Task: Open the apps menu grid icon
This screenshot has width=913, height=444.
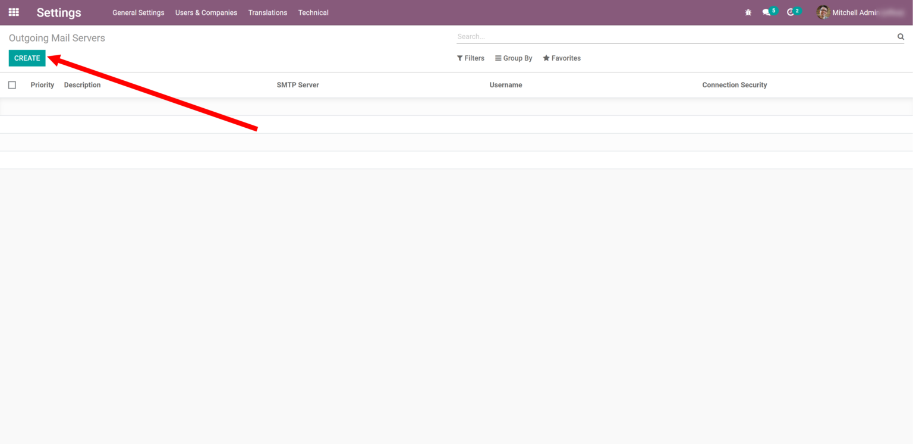Action: pyautogui.click(x=13, y=12)
